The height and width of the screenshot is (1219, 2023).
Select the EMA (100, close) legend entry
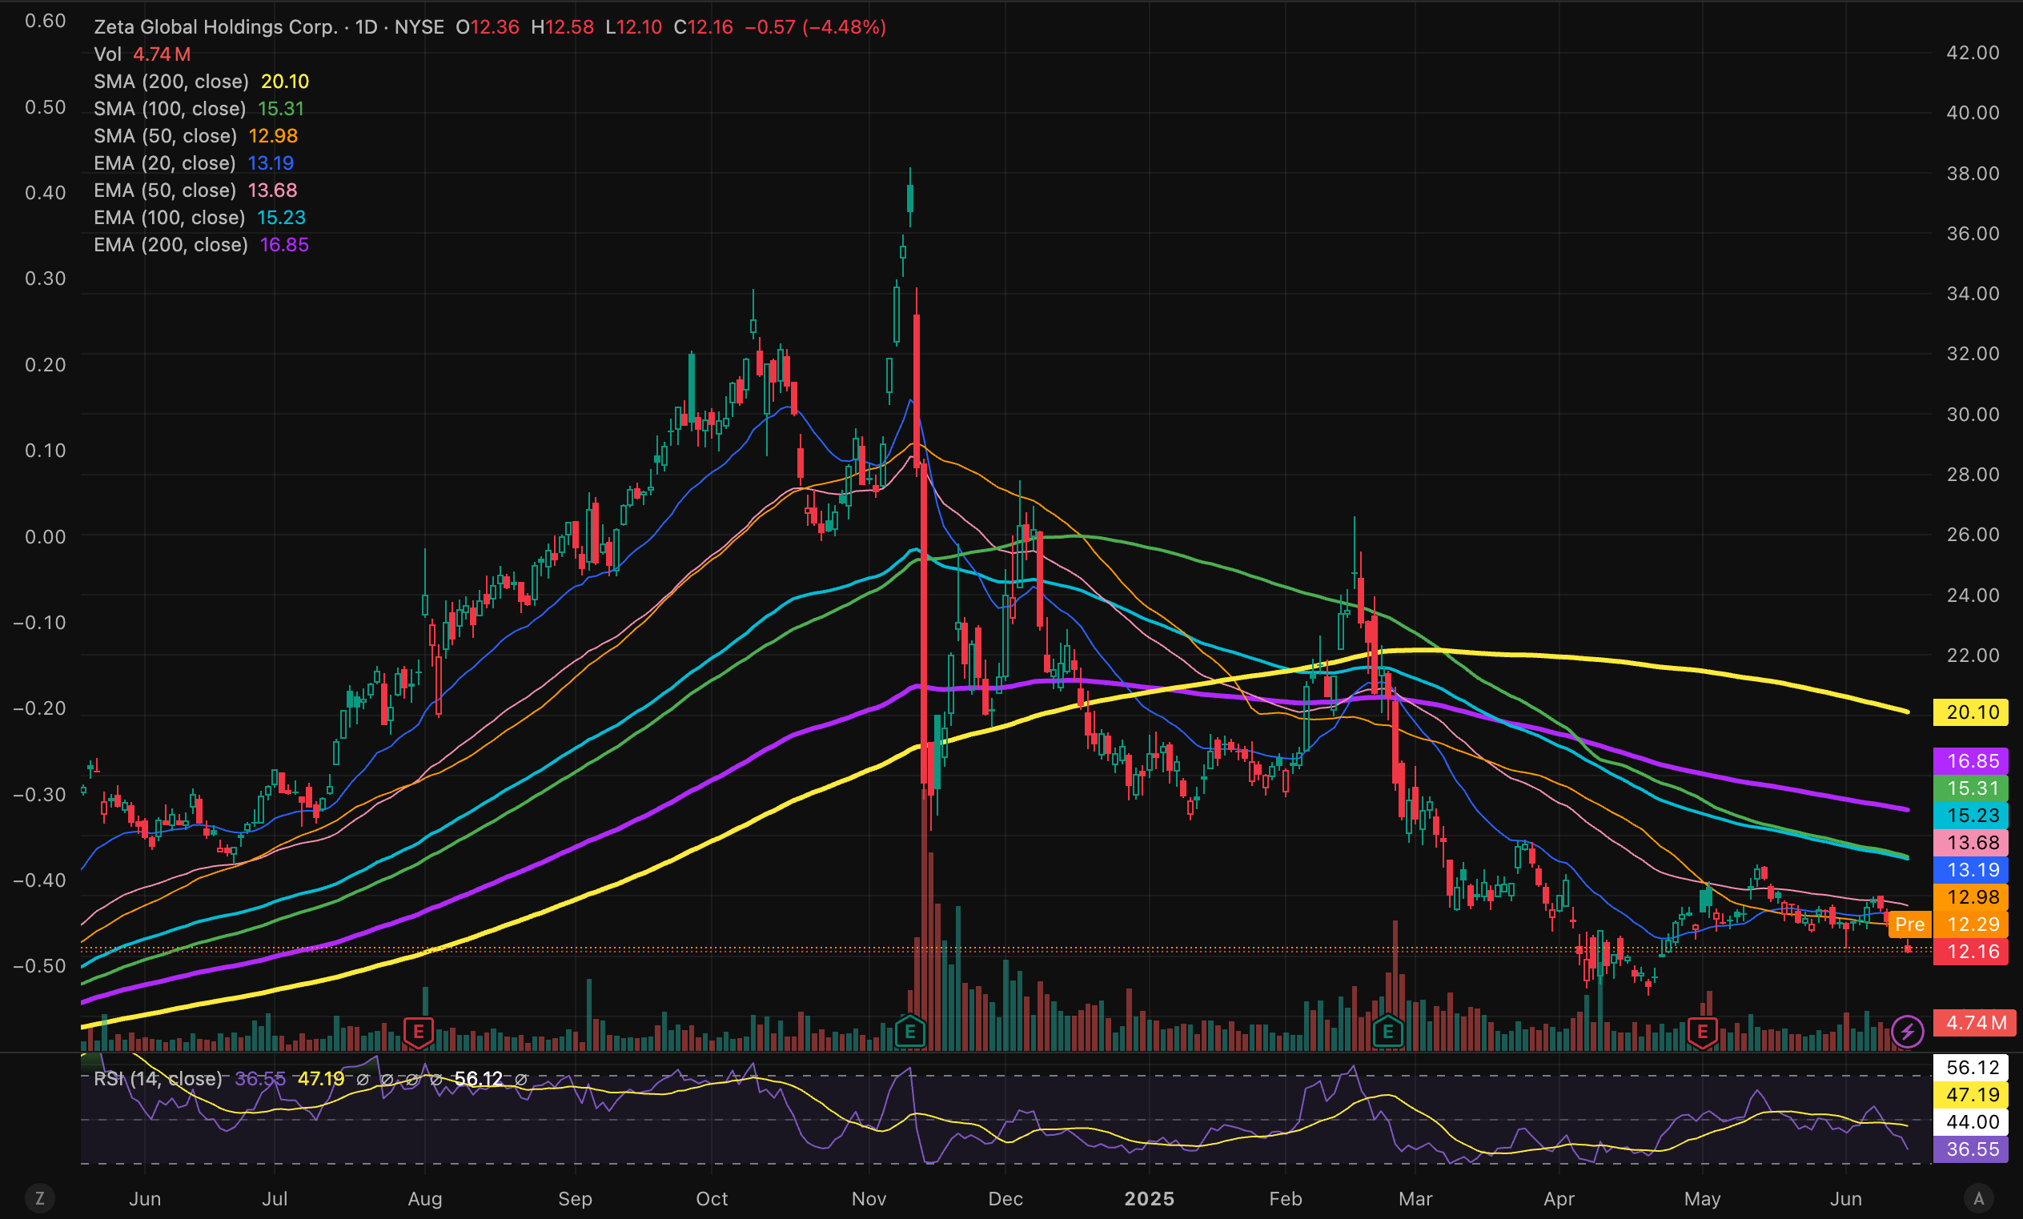pos(199,217)
